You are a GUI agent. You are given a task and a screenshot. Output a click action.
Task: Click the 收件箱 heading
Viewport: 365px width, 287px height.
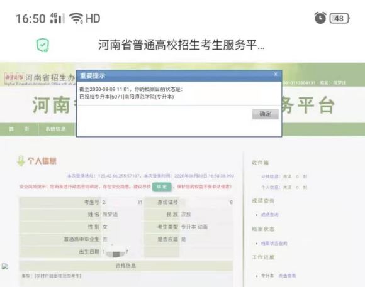(261, 163)
